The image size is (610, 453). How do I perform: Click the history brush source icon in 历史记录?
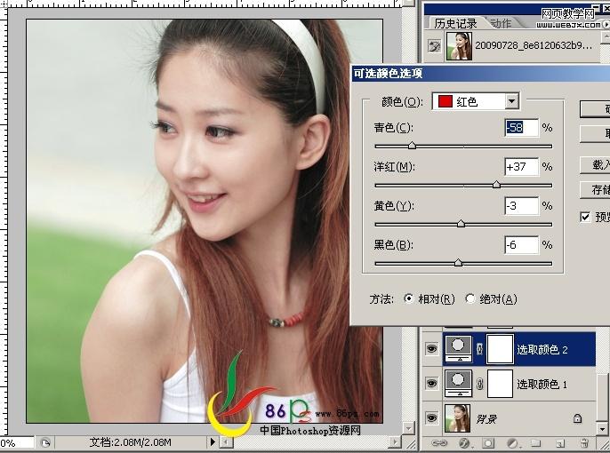[x=434, y=46]
